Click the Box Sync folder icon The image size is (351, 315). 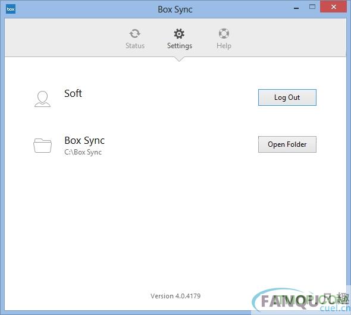pos(42,146)
